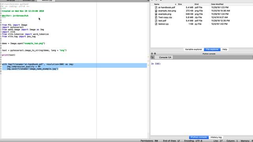This screenshot has height=142, width=253.
Task: Click the Created on Wed Nov 28 line
Action: [x=23, y=11]
